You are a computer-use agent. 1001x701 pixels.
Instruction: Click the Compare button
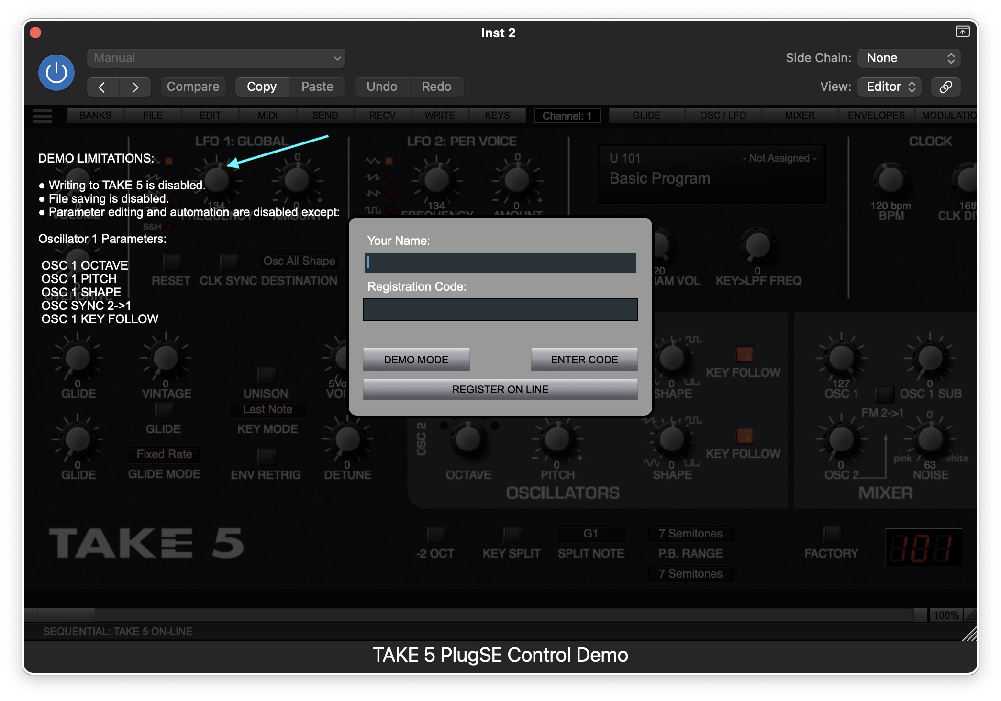193,87
